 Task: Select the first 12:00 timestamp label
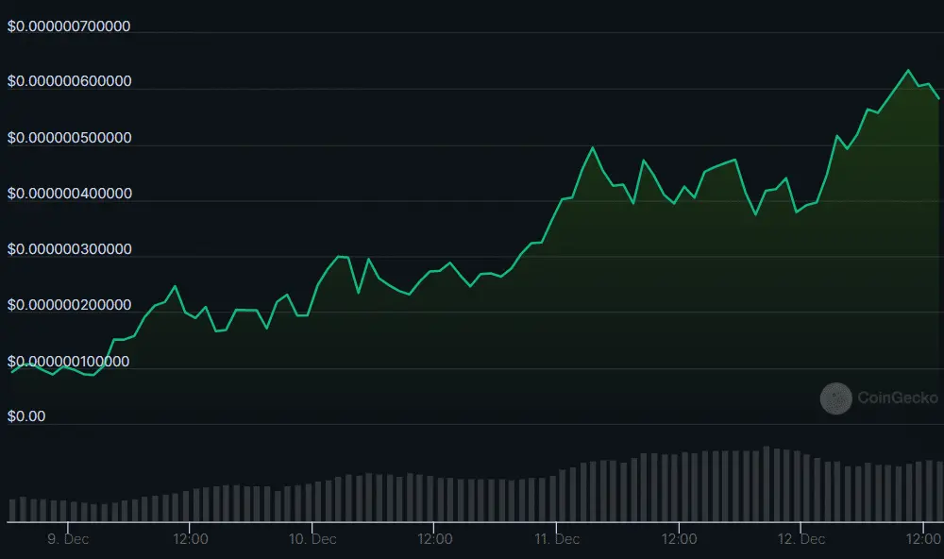click(x=192, y=539)
